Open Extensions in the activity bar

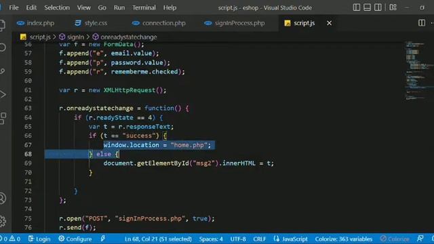coord(2,118)
